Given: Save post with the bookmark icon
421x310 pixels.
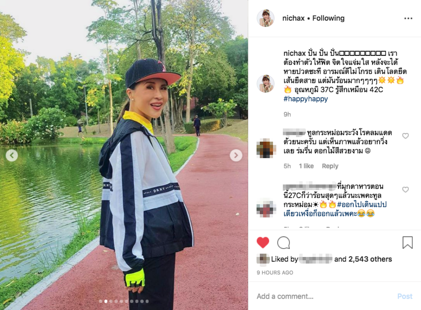Looking at the screenshot, I should pyautogui.click(x=408, y=243).
